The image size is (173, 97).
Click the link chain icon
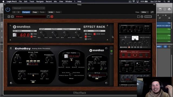coord(152,12)
